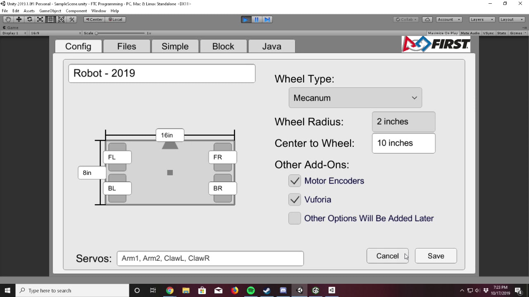Switch to the Simple tab

click(x=175, y=46)
